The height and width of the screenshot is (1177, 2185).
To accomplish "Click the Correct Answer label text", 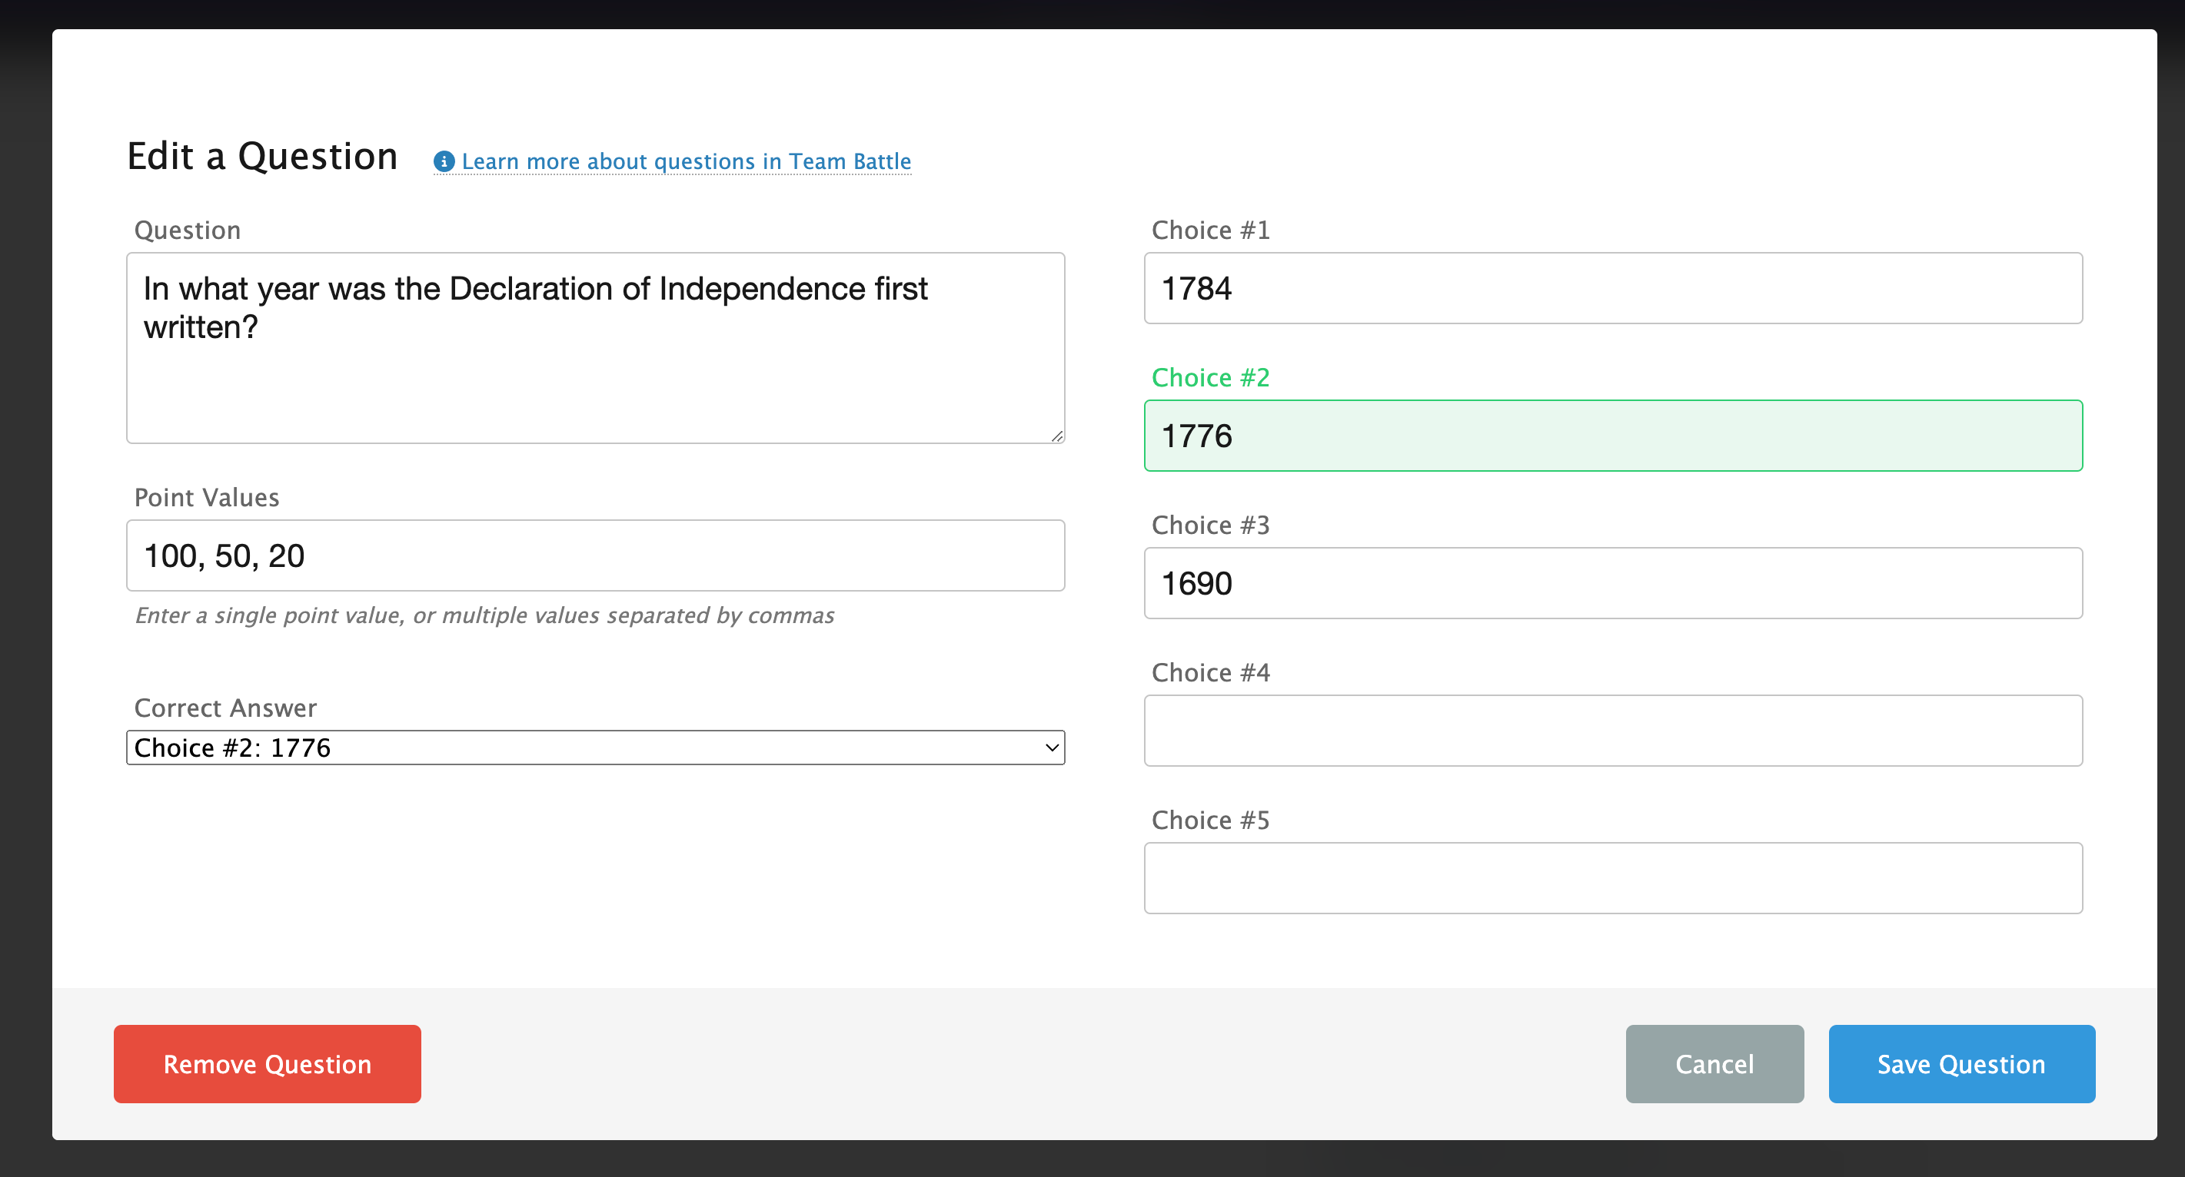I will (224, 708).
